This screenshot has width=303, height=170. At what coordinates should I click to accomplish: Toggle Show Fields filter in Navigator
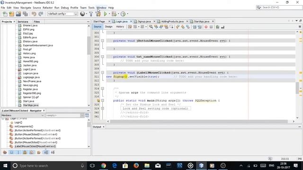click(11, 153)
